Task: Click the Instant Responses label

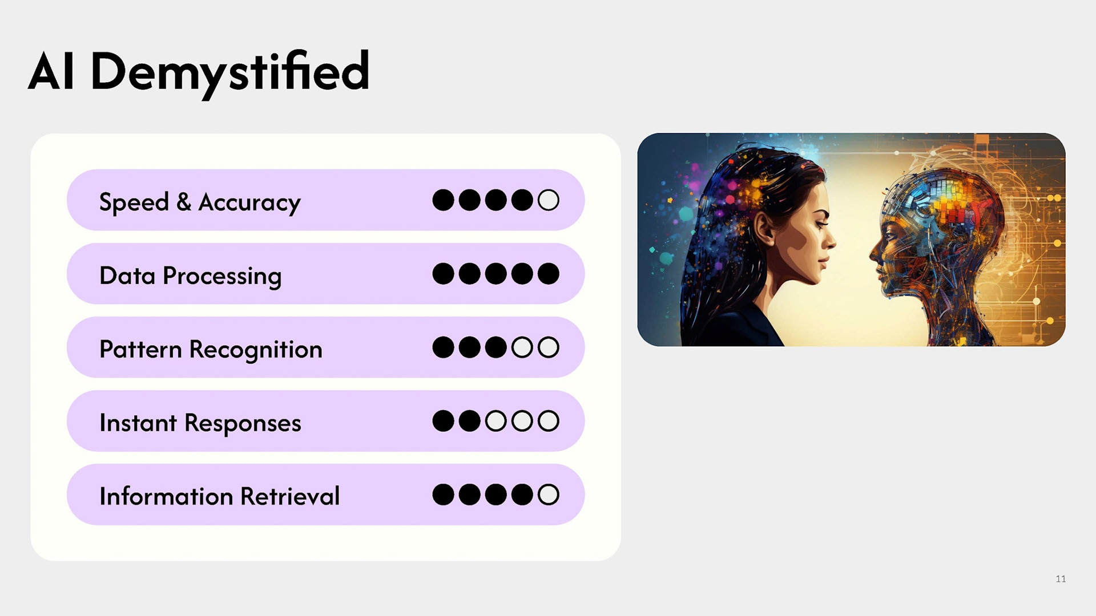Action: pos(200,423)
